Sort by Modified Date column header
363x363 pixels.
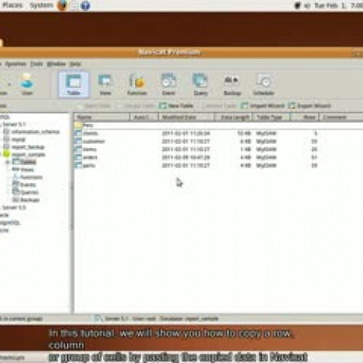[x=187, y=117]
